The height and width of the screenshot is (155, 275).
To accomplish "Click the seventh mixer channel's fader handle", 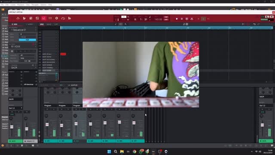I will [134, 123].
